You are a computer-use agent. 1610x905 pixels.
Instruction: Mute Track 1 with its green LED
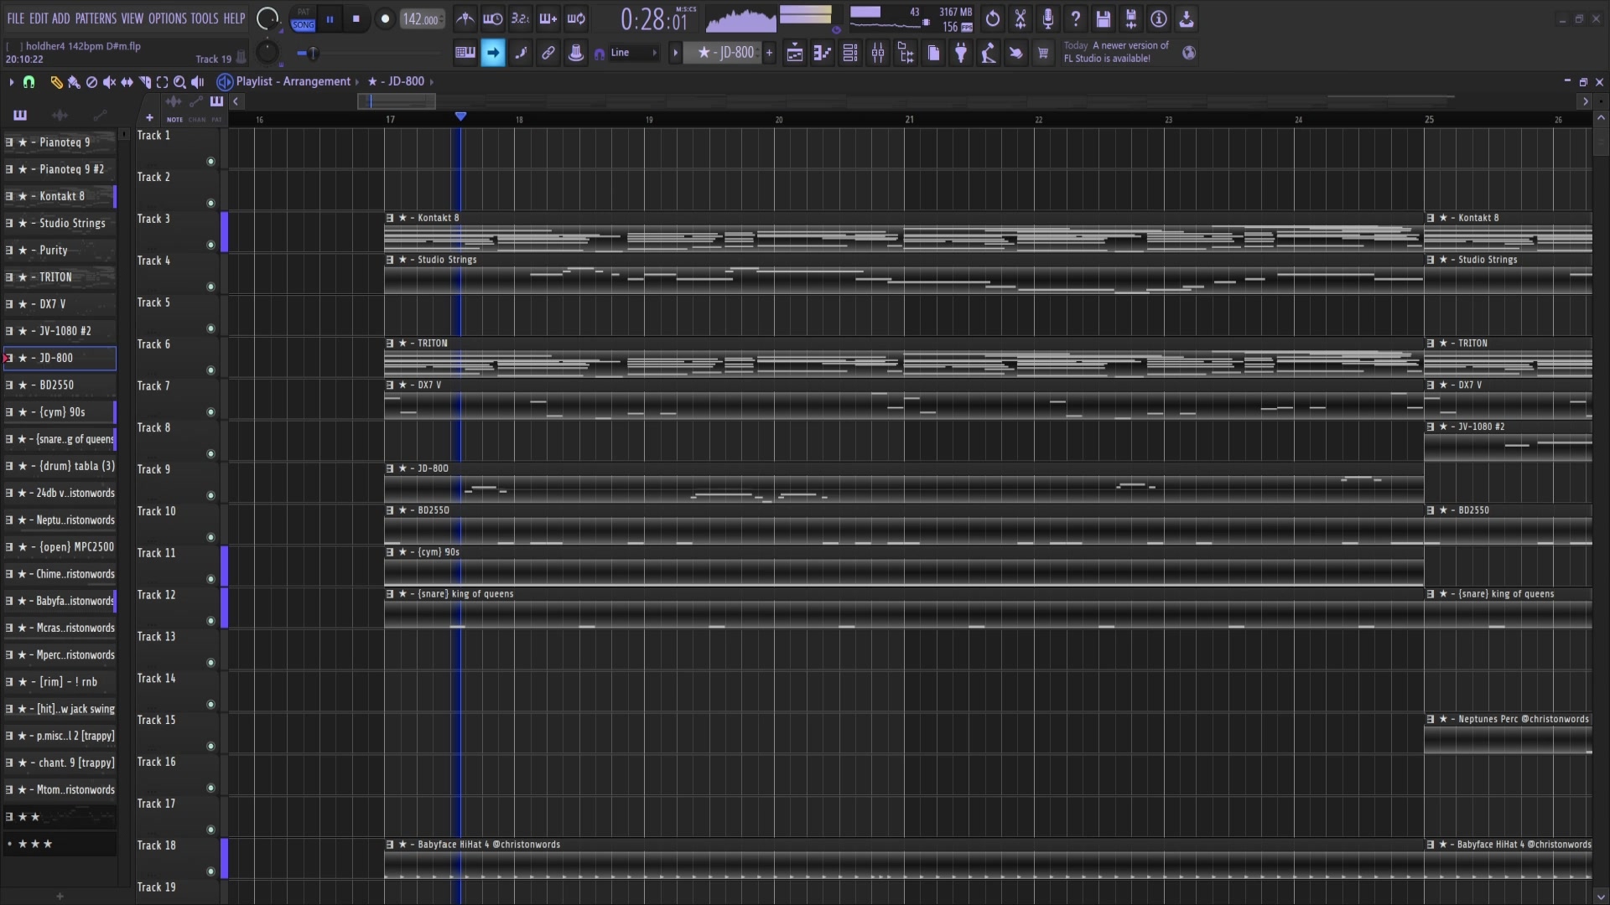coord(210,162)
